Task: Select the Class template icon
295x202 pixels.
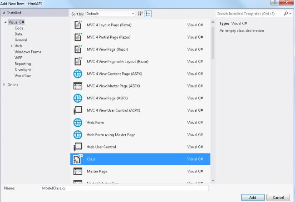Action: point(78,159)
